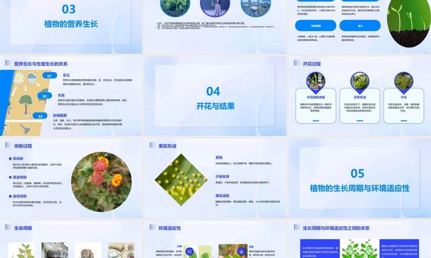The height and width of the screenshot is (258, 431).
Task: Click the pin-shaped image above 花芽形成
Action: tap(359, 83)
